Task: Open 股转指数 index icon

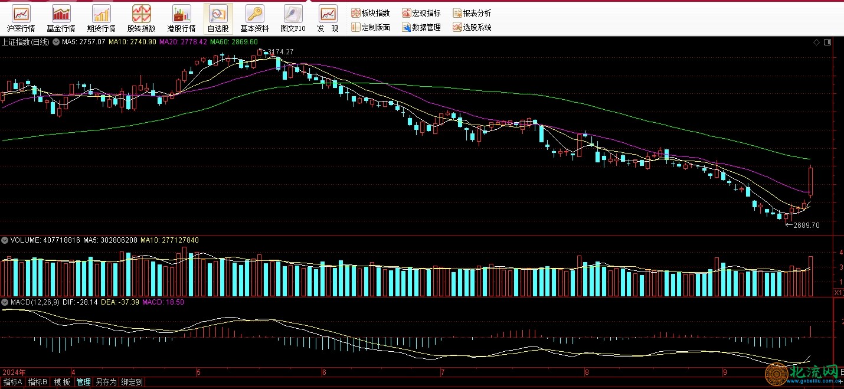Action: pos(141,18)
